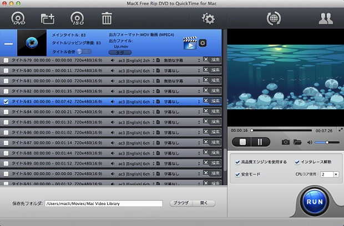The height and width of the screenshot is (226, 344).
Task: Toggle 高品質エンジンを使用する checkbox
Action: [x=237, y=162]
